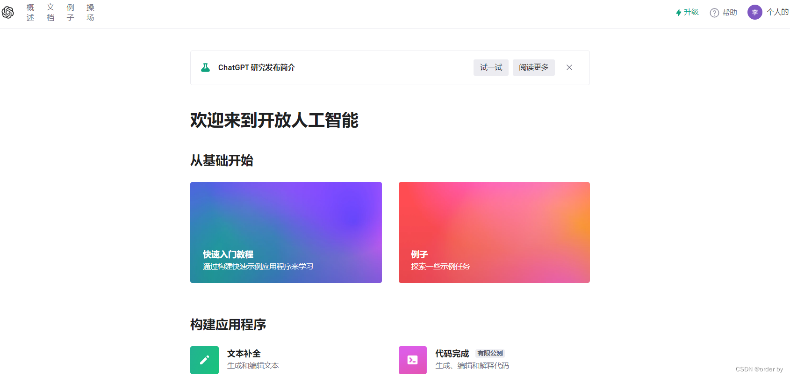This screenshot has height=377, width=790.
Task: Open the 代码完成 title link
Action: coord(452,354)
